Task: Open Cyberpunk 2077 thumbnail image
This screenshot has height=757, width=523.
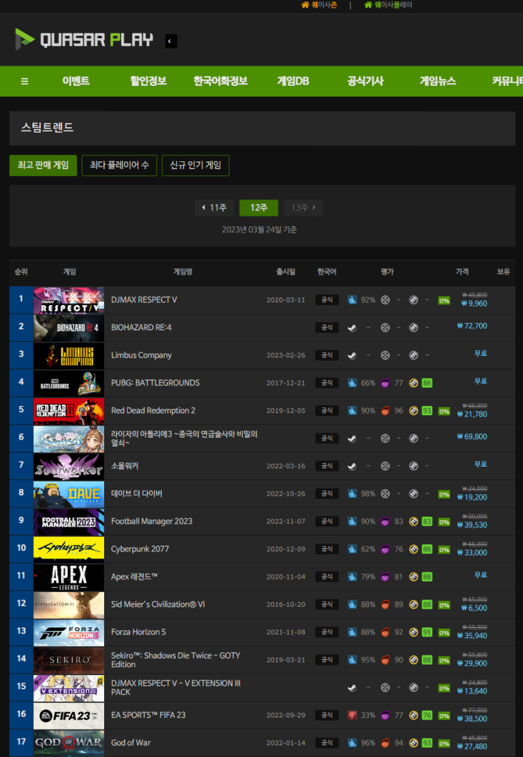Action: [x=68, y=549]
